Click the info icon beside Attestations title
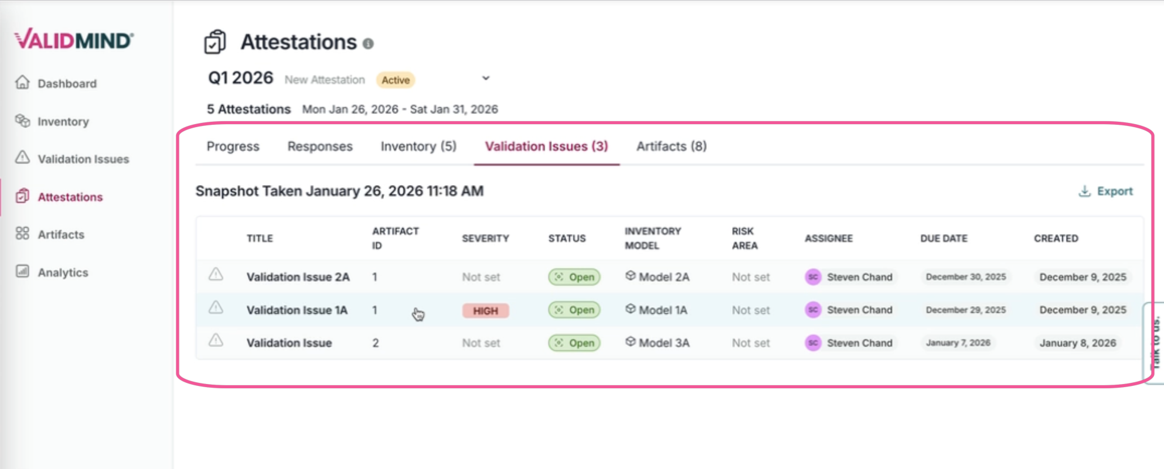The width and height of the screenshot is (1164, 469). pos(368,43)
